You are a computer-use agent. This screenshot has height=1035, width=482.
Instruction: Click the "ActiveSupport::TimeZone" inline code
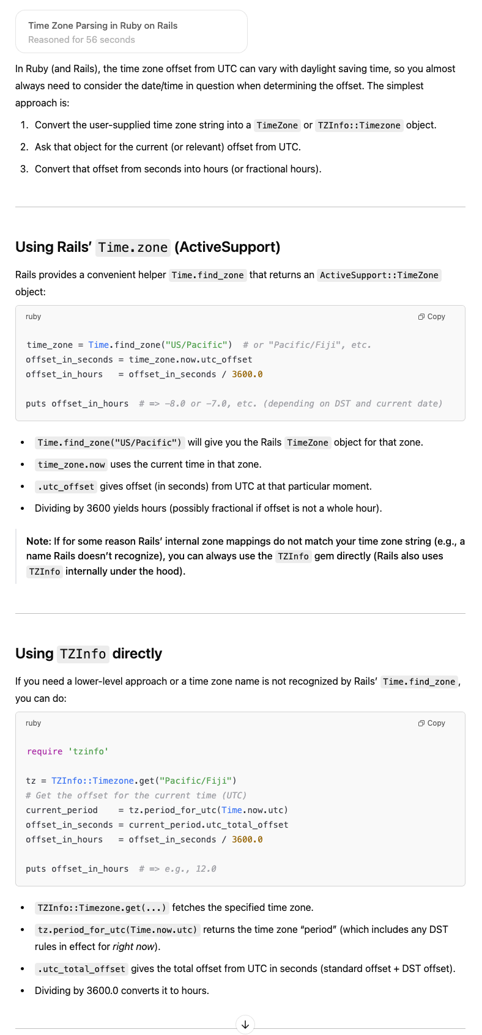tap(379, 275)
